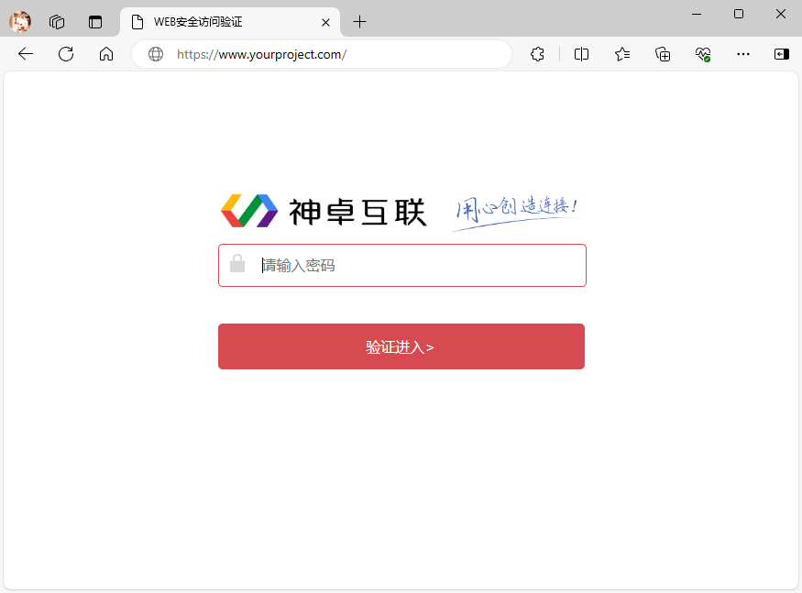This screenshot has height=593, width=802.
Task: Refresh the current page
Action: click(x=66, y=54)
